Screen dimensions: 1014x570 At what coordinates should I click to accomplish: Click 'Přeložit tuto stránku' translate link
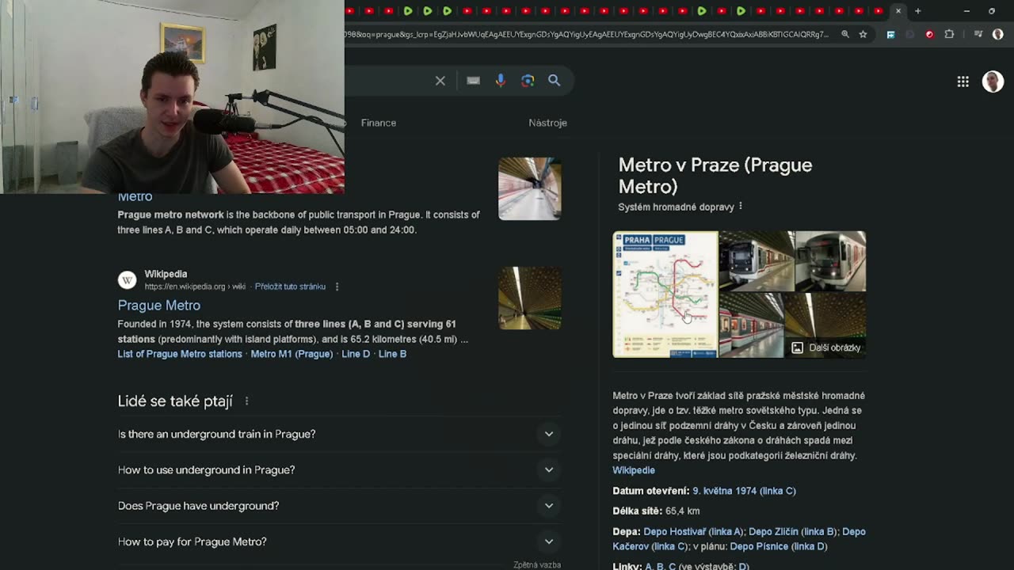click(x=290, y=287)
